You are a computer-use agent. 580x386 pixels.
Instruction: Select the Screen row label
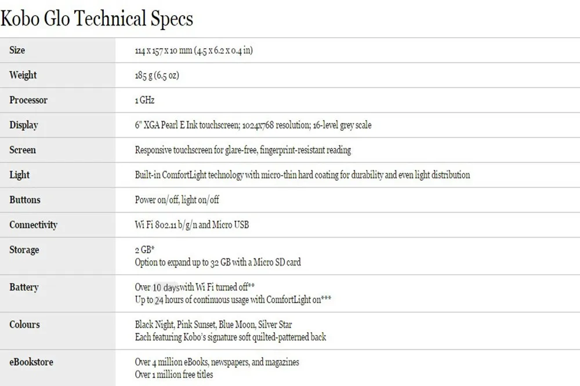pyautogui.click(x=23, y=150)
